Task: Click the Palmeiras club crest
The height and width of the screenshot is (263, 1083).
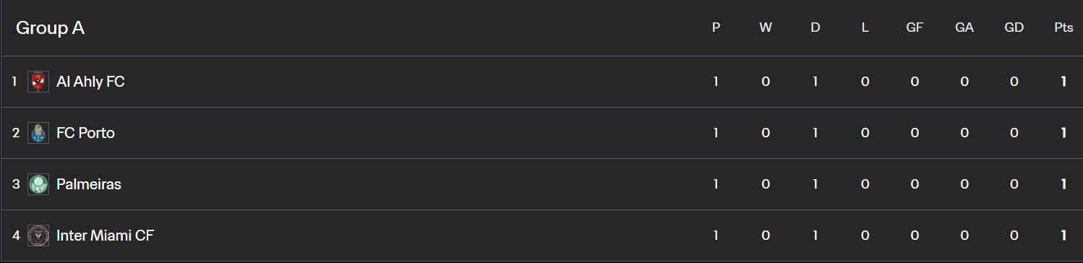Action: (38, 184)
